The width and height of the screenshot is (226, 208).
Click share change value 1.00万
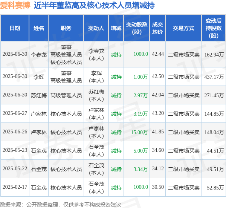coord(140,77)
